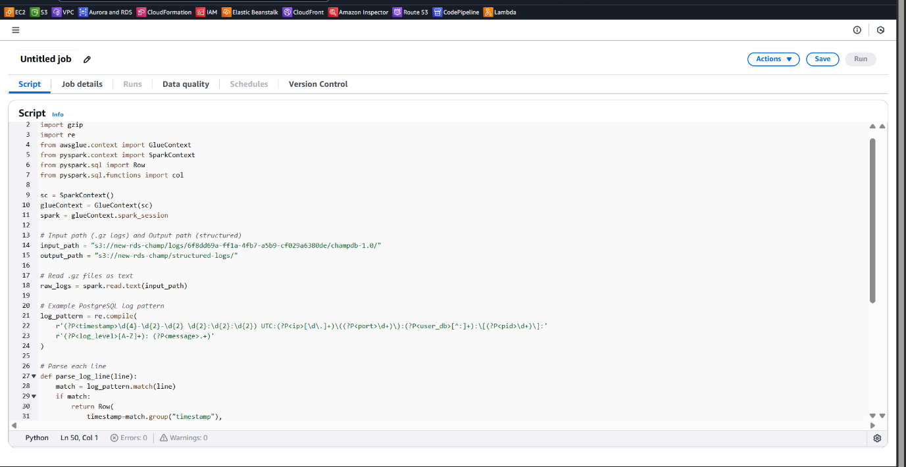Click the pencil icon to rename Untitled job

coord(87,59)
